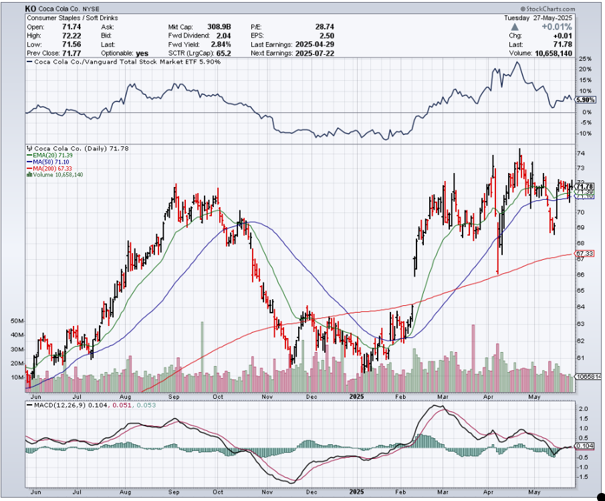Click the 25% relative strength axis label
The image size is (605, 501).
[x=585, y=59]
